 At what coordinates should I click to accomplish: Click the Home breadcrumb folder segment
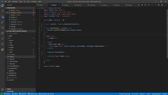(x=43, y=8)
